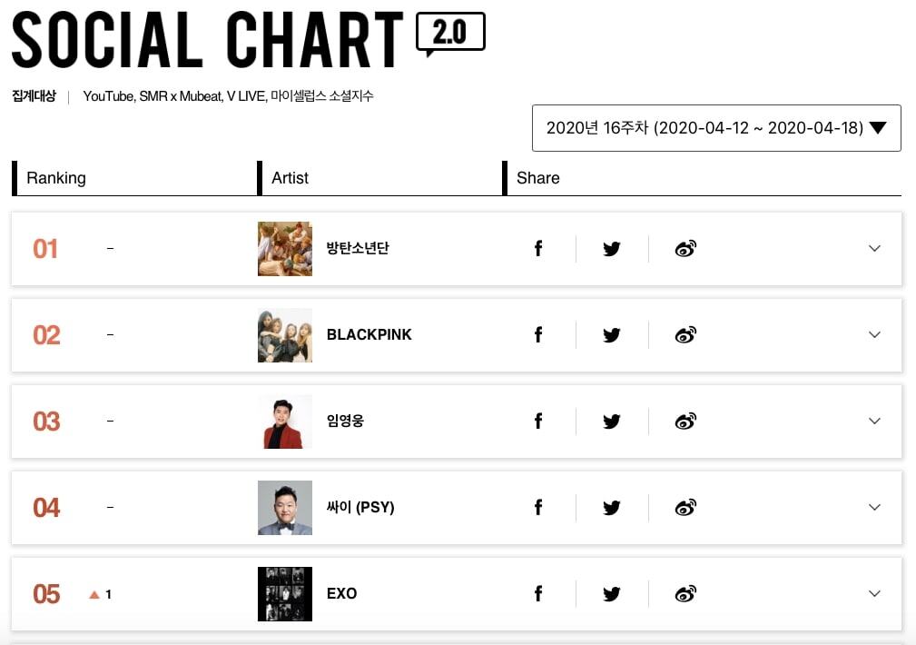Expand the 방탄소년단 row details chevron
This screenshot has width=916, height=645.
pos(874,249)
